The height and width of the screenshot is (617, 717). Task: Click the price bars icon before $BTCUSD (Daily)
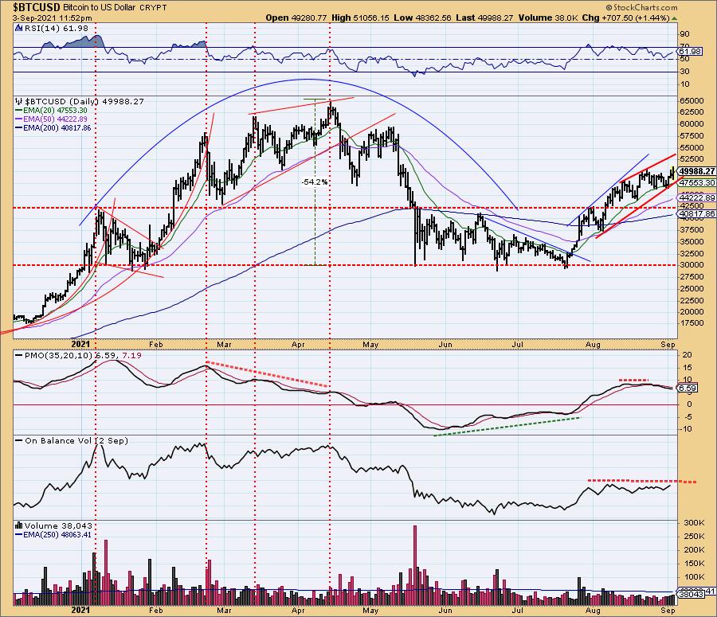click(x=19, y=101)
